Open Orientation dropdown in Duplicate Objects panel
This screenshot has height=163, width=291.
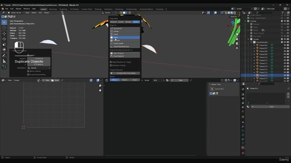click(39, 68)
